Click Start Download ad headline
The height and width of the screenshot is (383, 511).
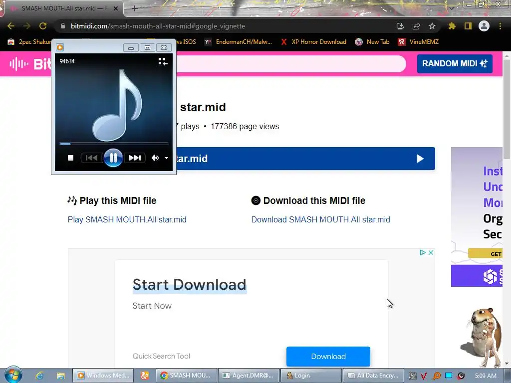point(189,285)
